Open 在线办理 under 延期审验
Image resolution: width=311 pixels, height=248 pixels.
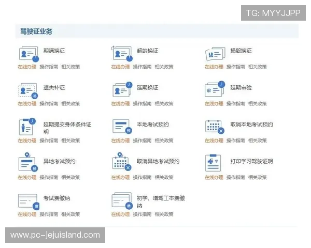[214, 104]
